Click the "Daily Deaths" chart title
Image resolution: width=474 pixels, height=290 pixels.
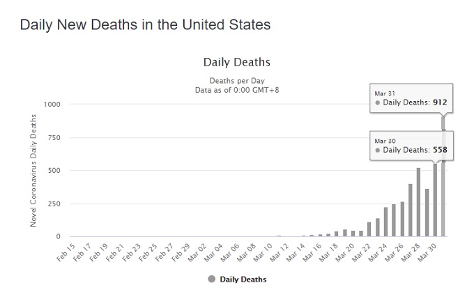(236, 62)
